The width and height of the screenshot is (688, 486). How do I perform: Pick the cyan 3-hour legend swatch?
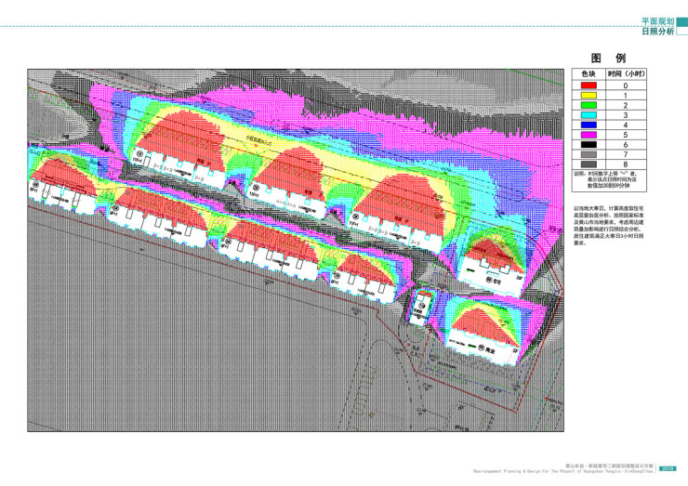(x=588, y=115)
